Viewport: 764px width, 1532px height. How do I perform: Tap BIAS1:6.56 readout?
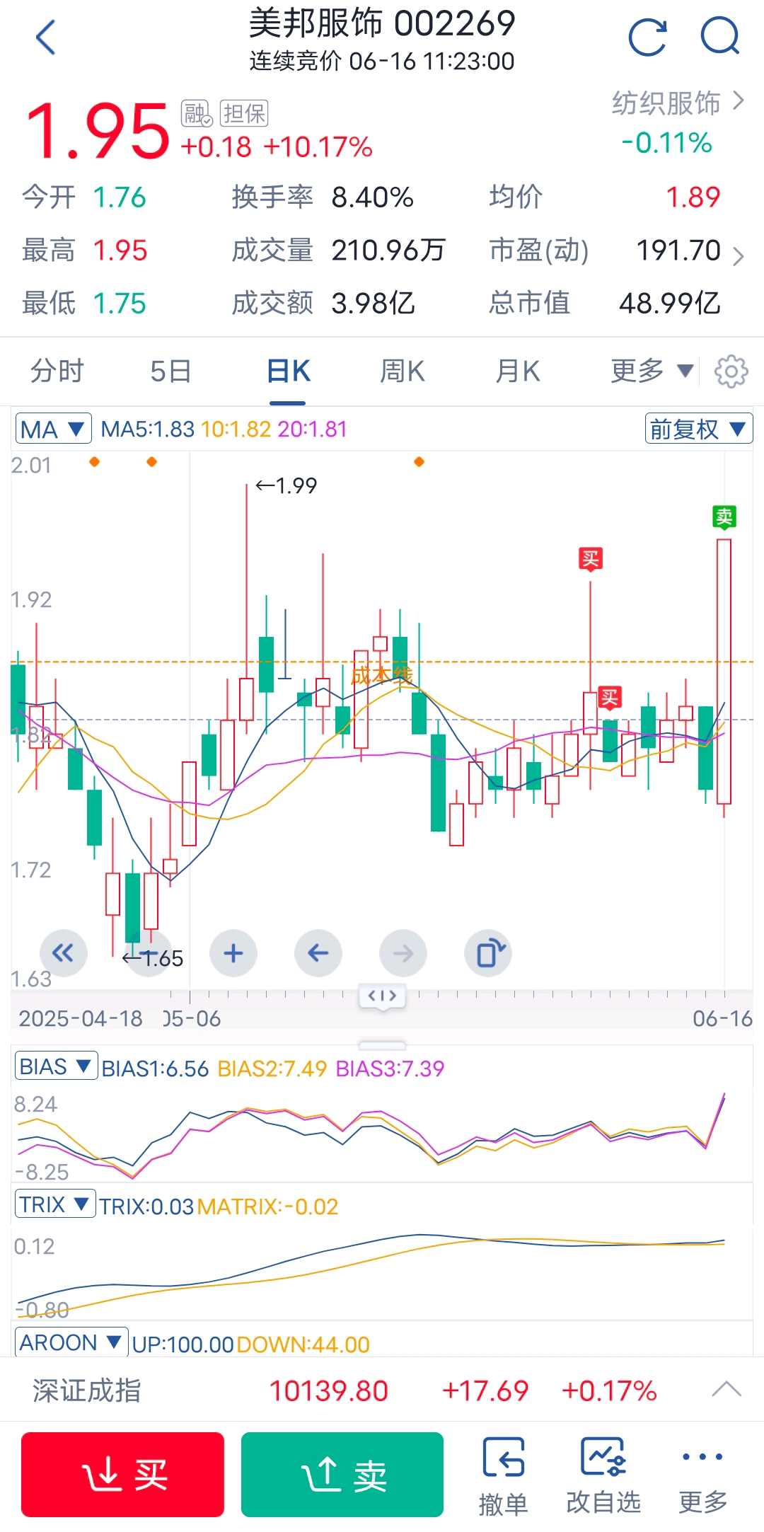pyautogui.click(x=155, y=1069)
